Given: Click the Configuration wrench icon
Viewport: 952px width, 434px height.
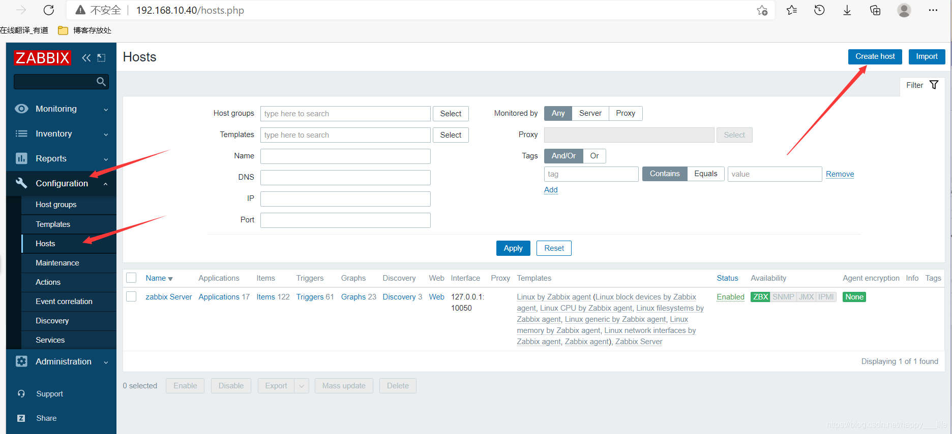Looking at the screenshot, I should coord(21,183).
